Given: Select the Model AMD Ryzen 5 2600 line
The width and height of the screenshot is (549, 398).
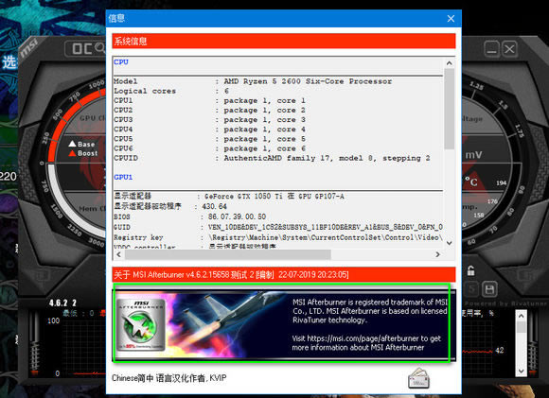Looking at the screenshot, I should click(x=253, y=81).
